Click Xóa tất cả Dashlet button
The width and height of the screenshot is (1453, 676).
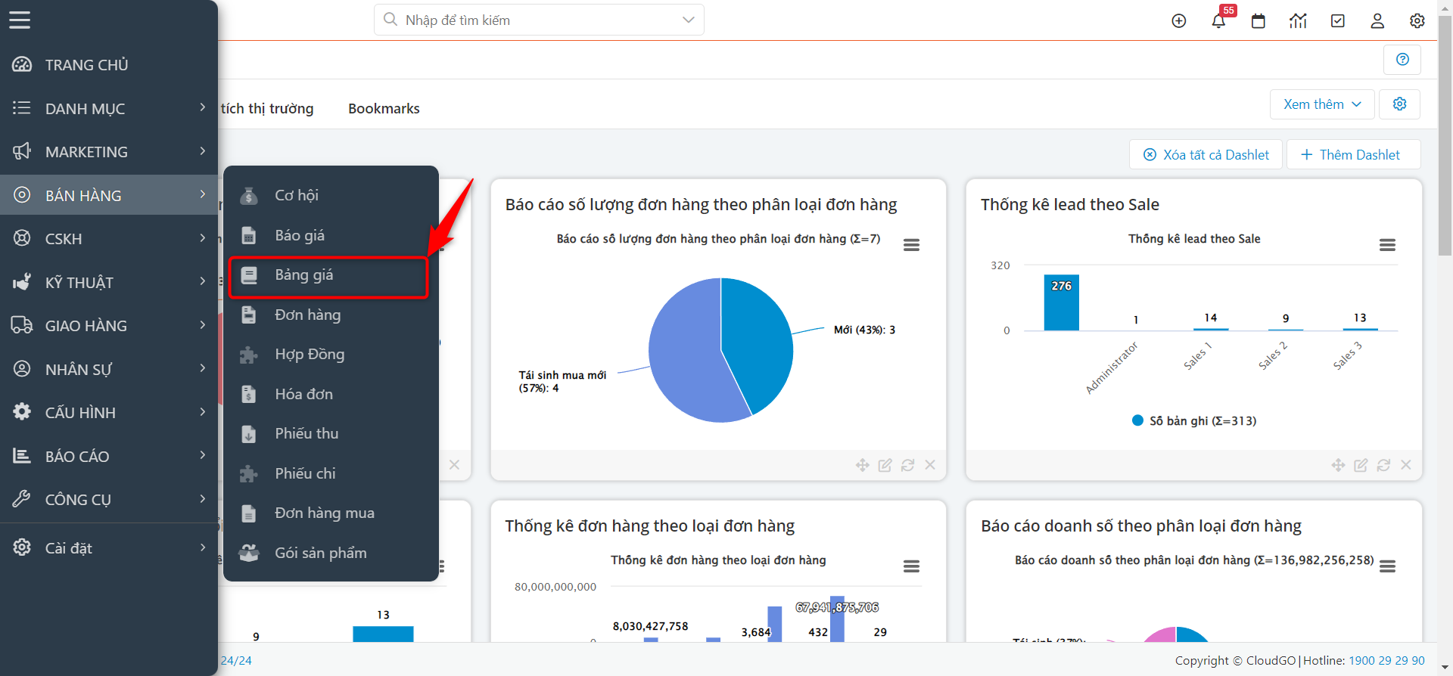tap(1206, 154)
